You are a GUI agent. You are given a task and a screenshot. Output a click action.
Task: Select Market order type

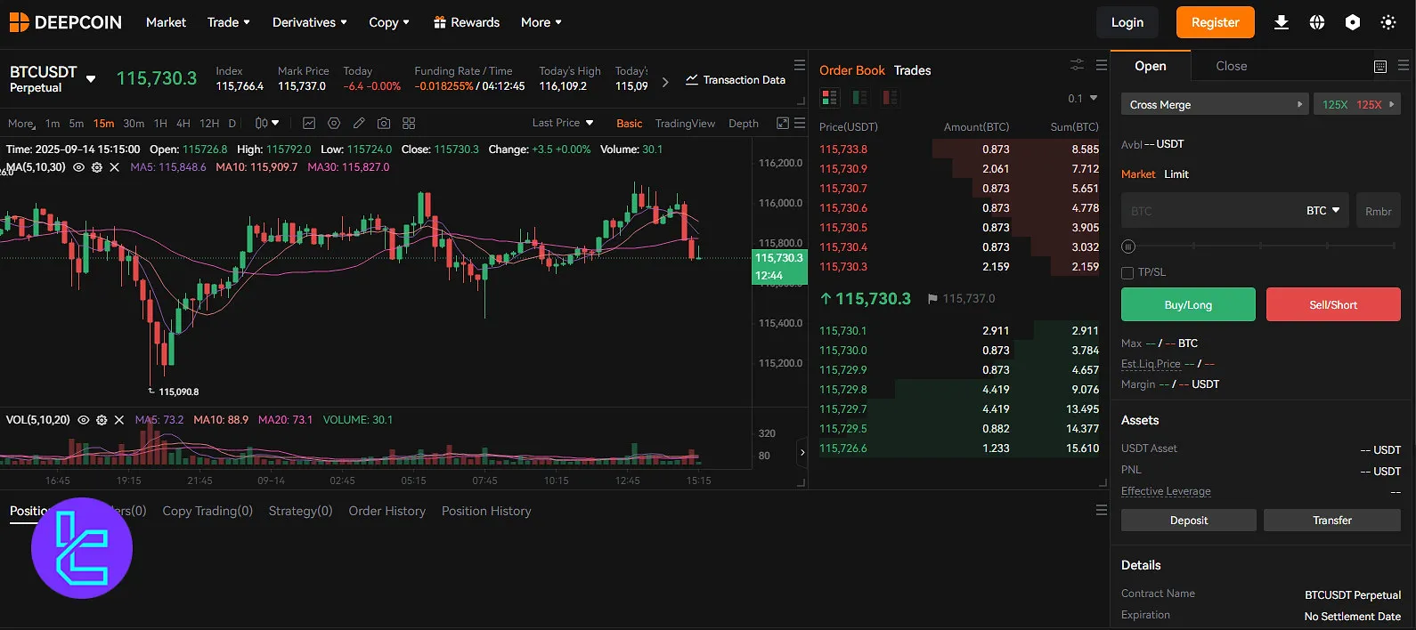pyautogui.click(x=1138, y=174)
